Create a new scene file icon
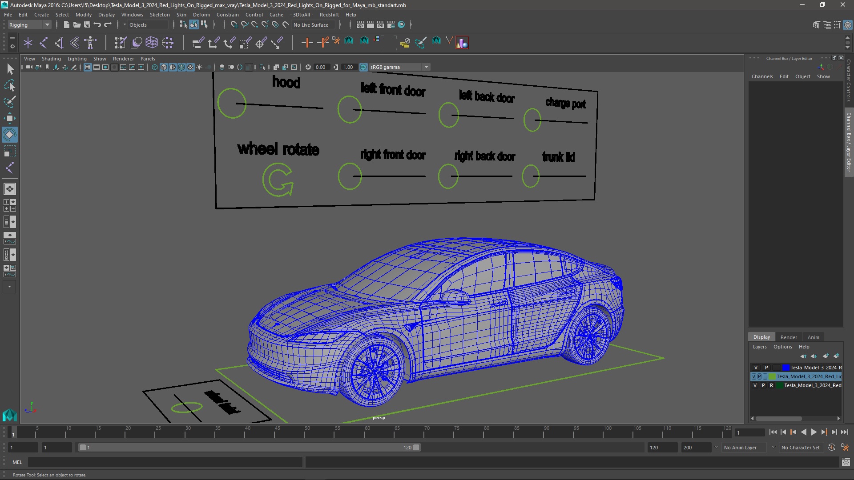Image resolution: width=854 pixels, height=480 pixels. click(x=66, y=24)
